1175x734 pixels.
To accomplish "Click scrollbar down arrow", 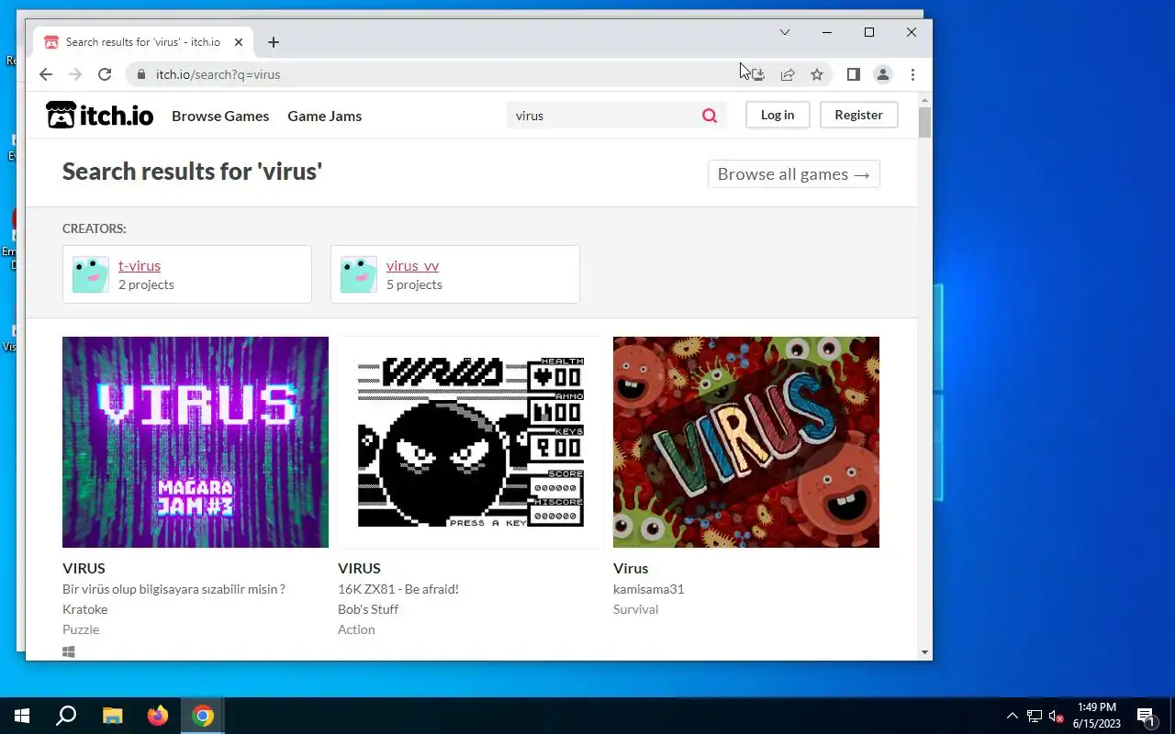I will tap(924, 652).
